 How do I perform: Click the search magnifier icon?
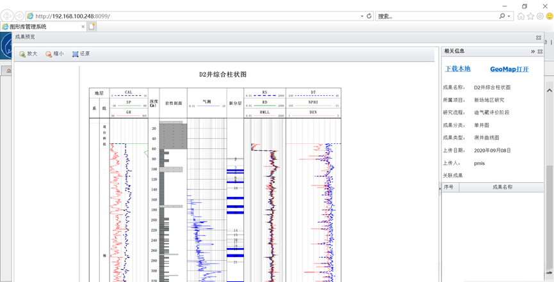(x=501, y=16)
